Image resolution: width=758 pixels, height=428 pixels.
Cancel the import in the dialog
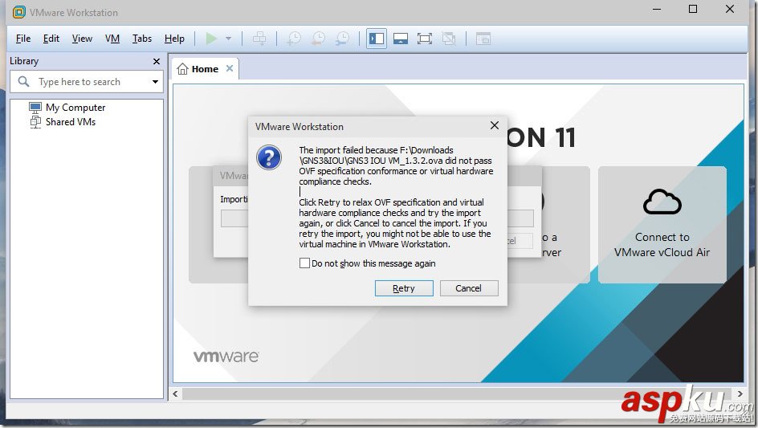(x=468, y=288)
